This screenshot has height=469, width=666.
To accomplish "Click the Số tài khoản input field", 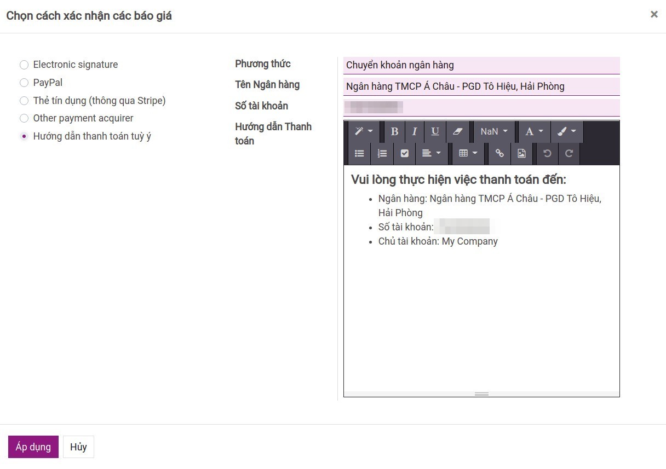I will click(481, 107).
